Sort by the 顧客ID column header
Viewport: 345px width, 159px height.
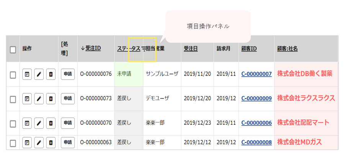click(249, 49)
